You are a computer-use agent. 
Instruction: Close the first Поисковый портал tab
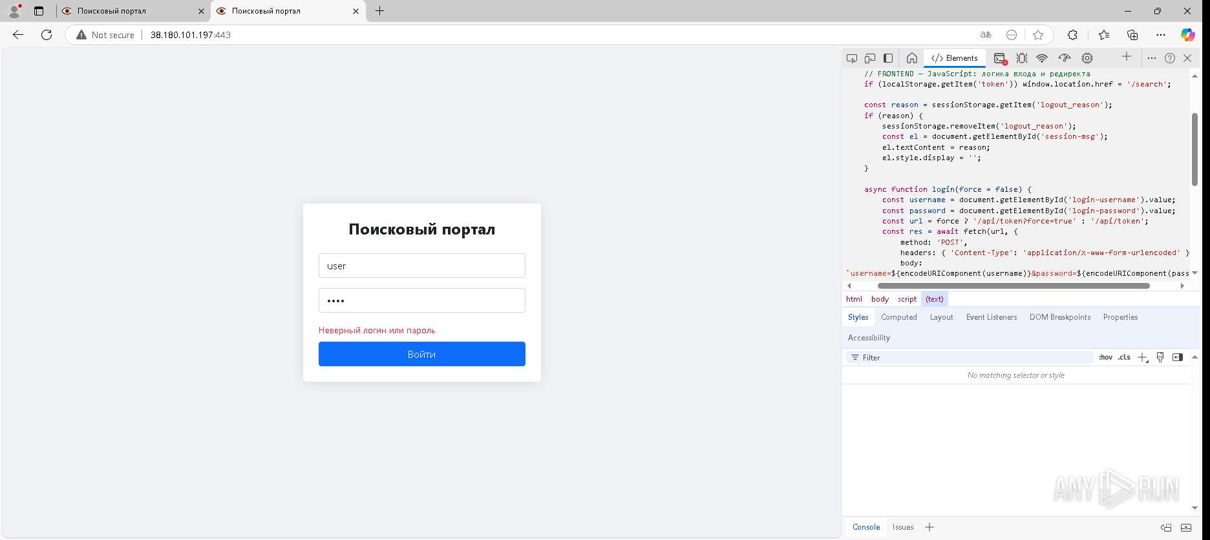tap(201, 11)
